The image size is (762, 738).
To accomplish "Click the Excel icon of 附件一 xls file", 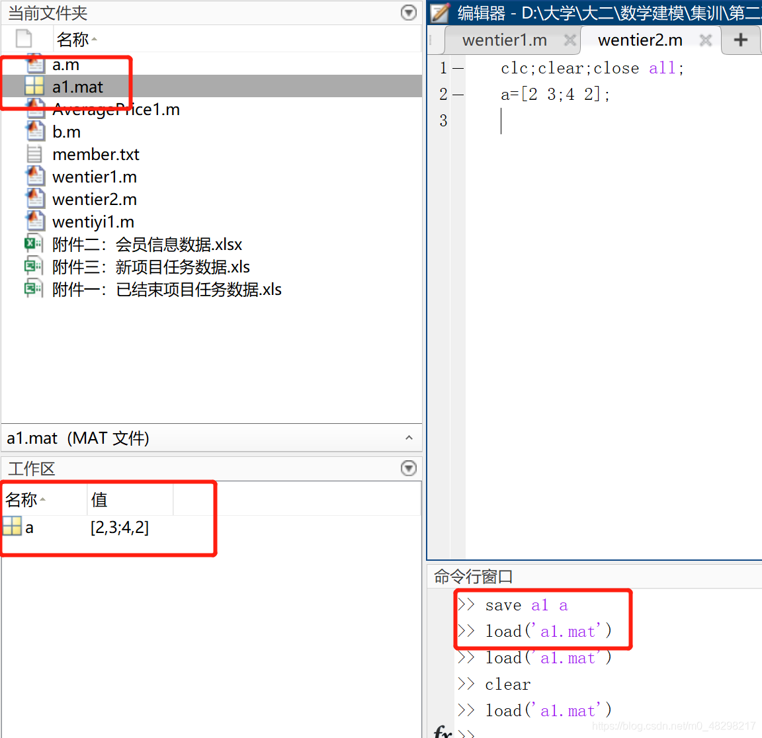I will 33,288.
